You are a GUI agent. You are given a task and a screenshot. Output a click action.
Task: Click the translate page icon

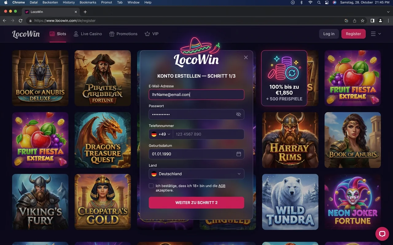click(x=346, y=21)
